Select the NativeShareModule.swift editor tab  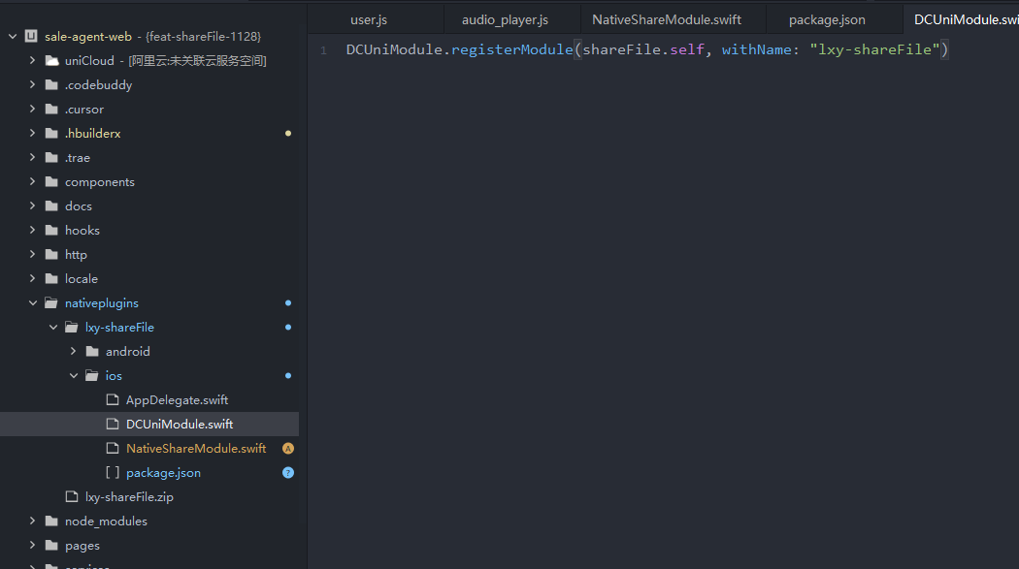pos(667,19)
